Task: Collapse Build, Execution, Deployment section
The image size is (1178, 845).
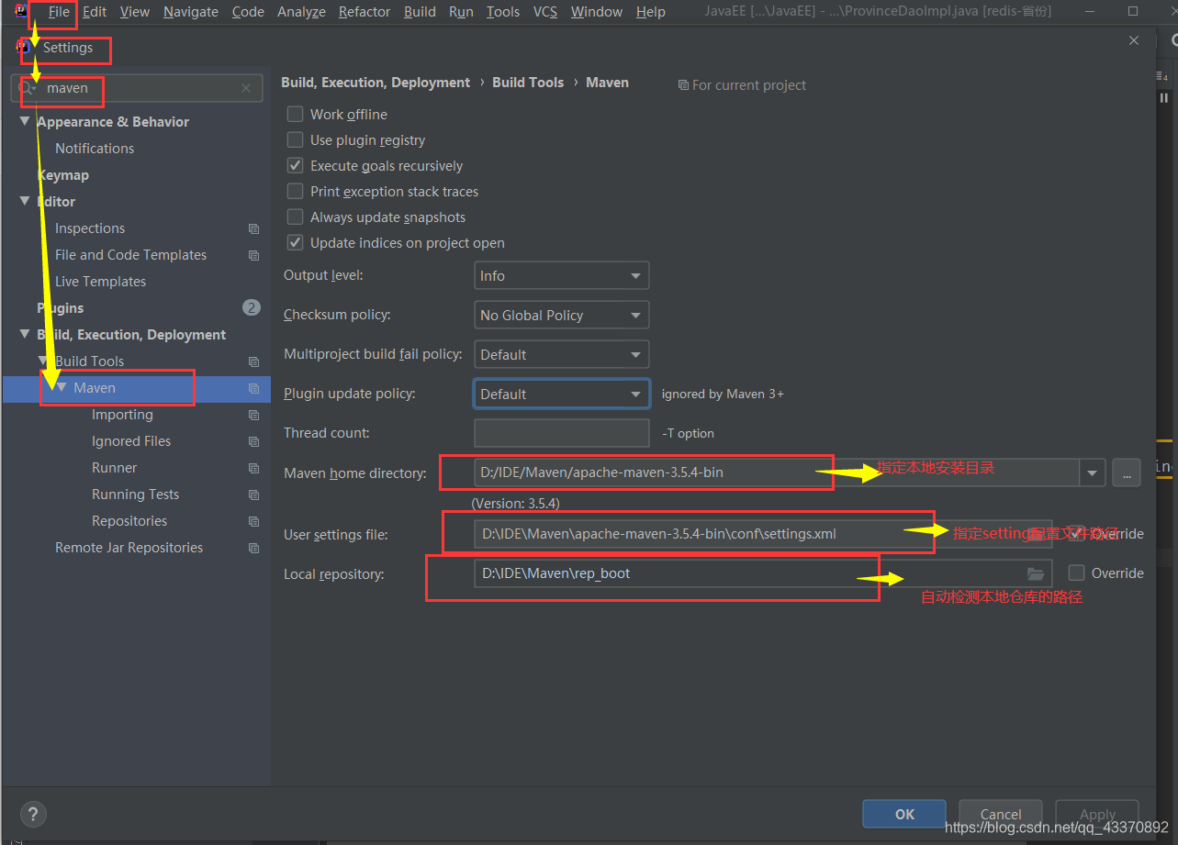Action: point(25,334)
